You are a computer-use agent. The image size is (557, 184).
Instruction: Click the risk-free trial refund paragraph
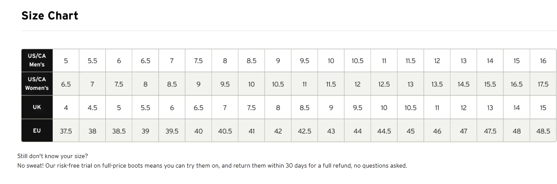tap(212, 165)
